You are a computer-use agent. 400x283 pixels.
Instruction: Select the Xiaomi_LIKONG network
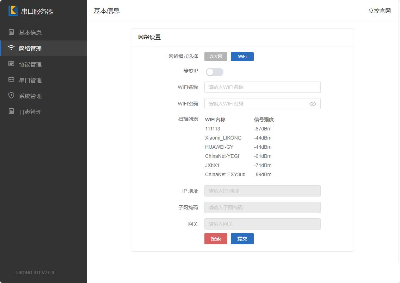pos(223,138)
